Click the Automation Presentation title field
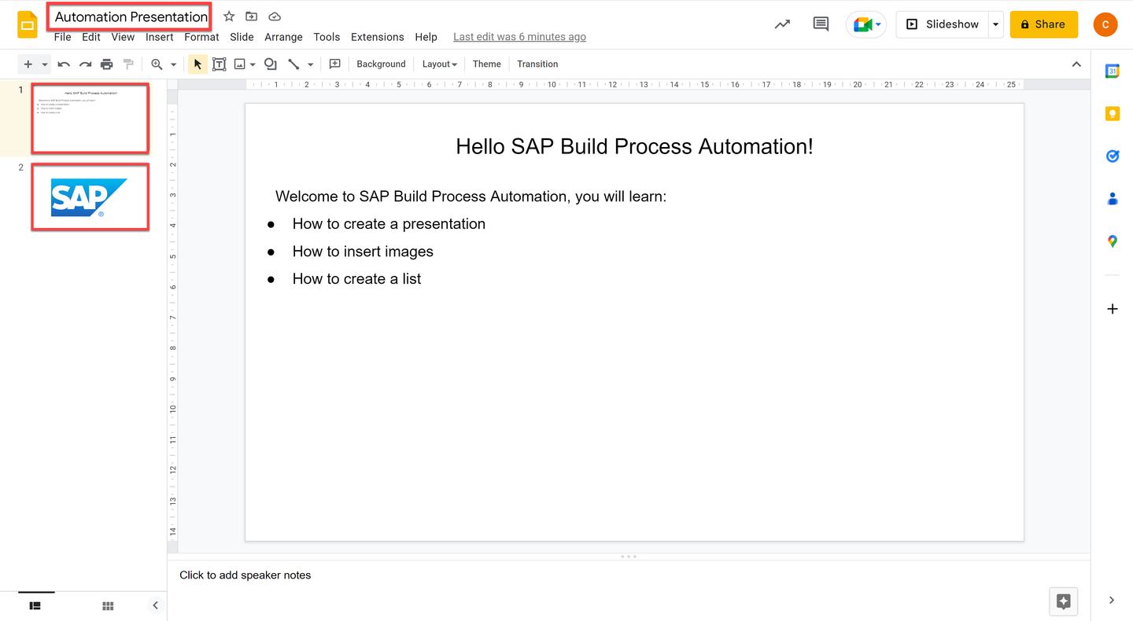 131,17
